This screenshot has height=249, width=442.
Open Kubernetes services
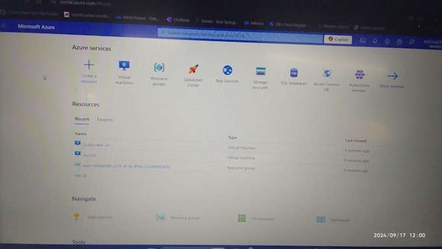point(359,81)
